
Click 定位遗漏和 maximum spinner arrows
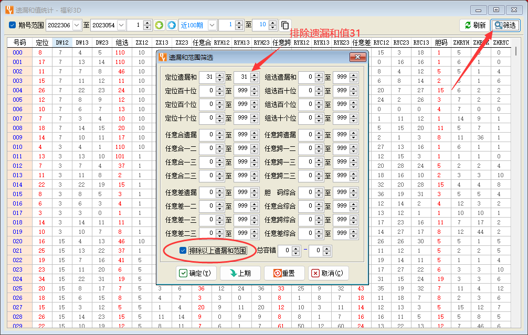pyautogui.click(x=254, y=78)
